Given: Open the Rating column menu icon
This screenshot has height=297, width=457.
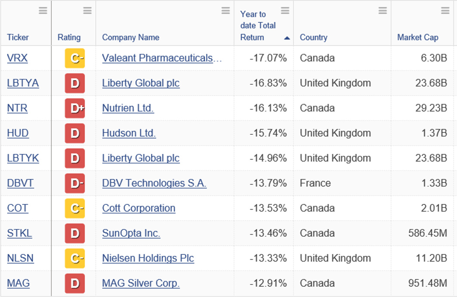Looking at the screenshot, I should [x=87, y=11].
